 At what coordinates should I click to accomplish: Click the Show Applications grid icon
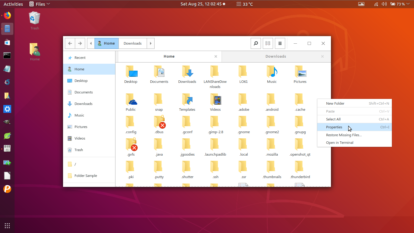click(x=7, y=225)
